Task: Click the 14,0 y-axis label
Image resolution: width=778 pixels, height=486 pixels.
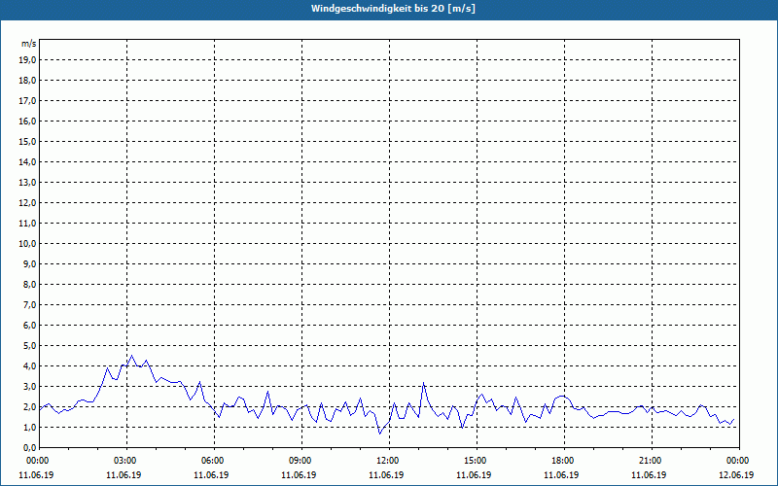Action: coord(27,161)
